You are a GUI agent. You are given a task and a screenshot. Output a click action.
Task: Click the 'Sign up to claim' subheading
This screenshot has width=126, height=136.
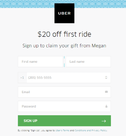(x=64, y=46)
